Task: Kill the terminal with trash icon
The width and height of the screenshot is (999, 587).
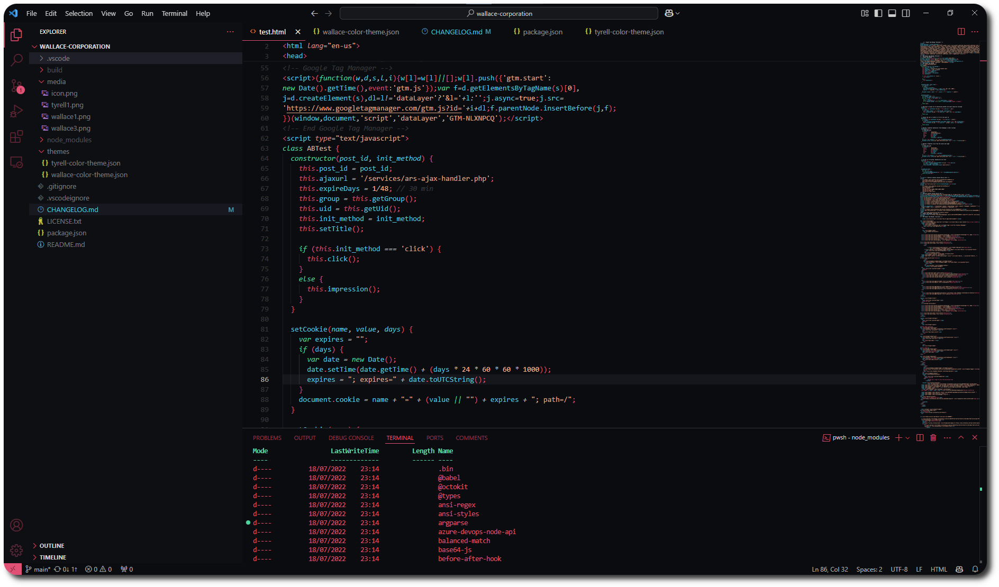Action: point(933,437)
